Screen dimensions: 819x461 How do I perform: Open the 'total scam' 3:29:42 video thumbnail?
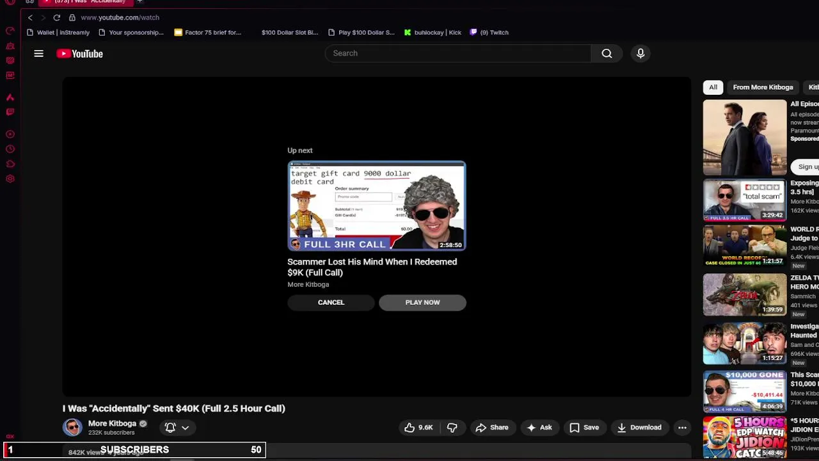tap(745, 200)
